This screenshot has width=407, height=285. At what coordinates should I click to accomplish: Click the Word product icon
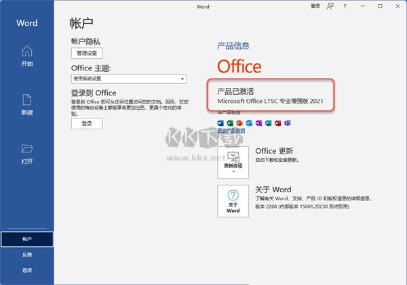[220, 123]
